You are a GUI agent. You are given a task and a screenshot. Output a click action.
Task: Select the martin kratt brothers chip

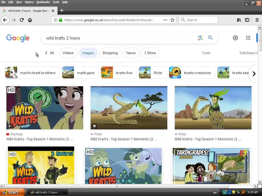click(32, 73)
